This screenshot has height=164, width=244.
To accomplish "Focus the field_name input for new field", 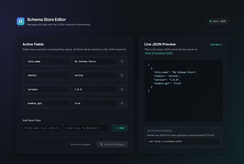I will tap(41, 128).
